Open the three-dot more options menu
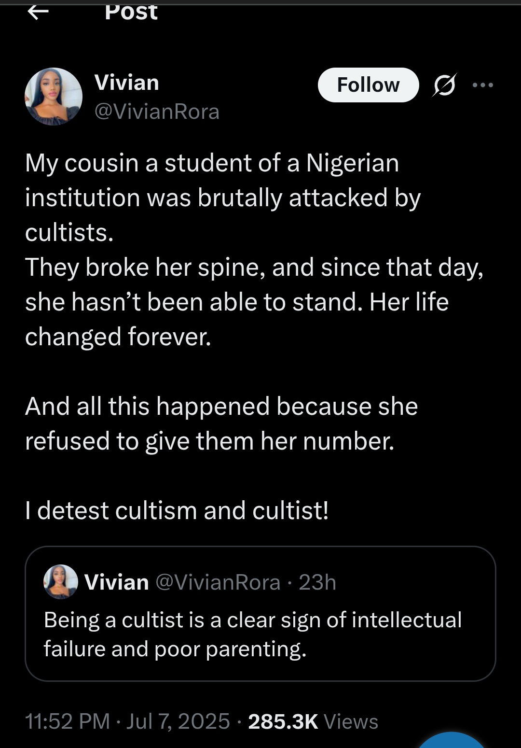 coord(483,85)
